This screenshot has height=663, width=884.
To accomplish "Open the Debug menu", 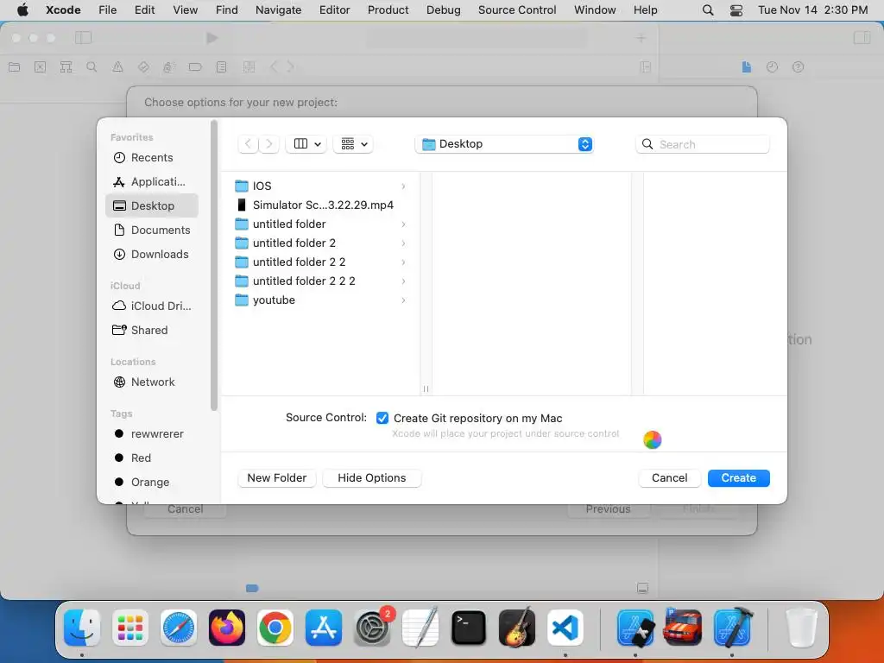I will [x=443, y=9].
